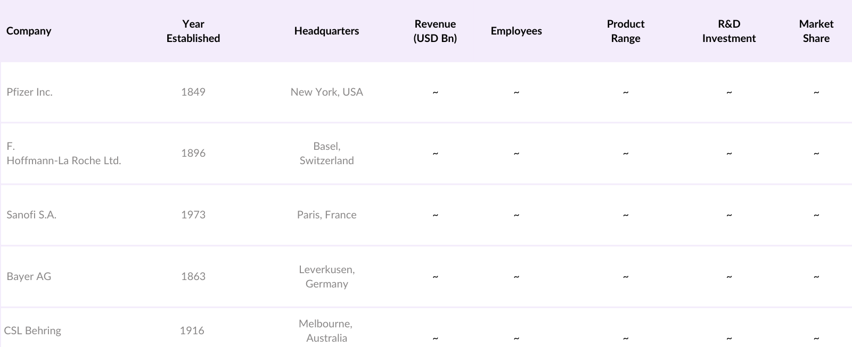The image size is (852, 347).
Task: Click the Basel, Switzerland cell
Action: click(326, 154)
